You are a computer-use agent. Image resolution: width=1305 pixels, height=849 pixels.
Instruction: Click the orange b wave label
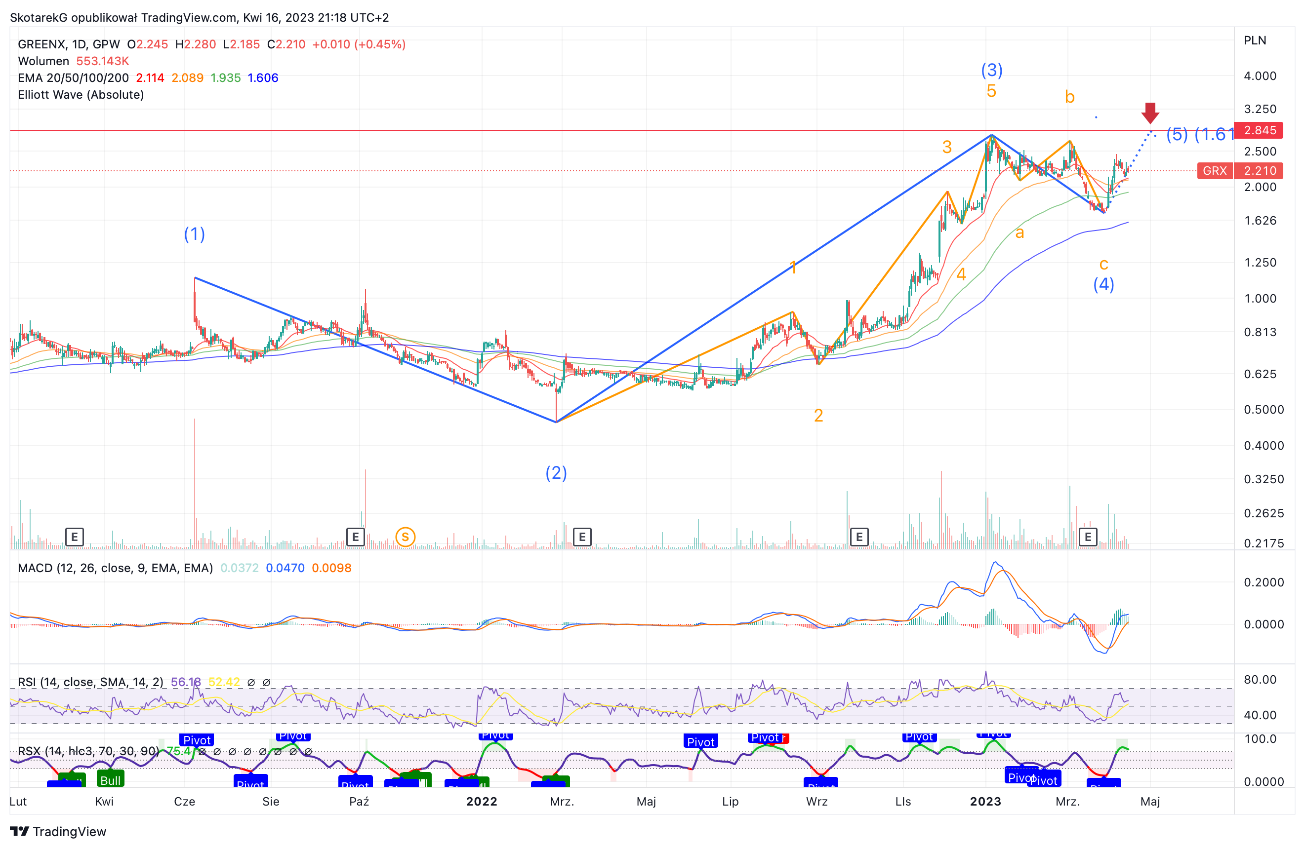[1069, 96]
